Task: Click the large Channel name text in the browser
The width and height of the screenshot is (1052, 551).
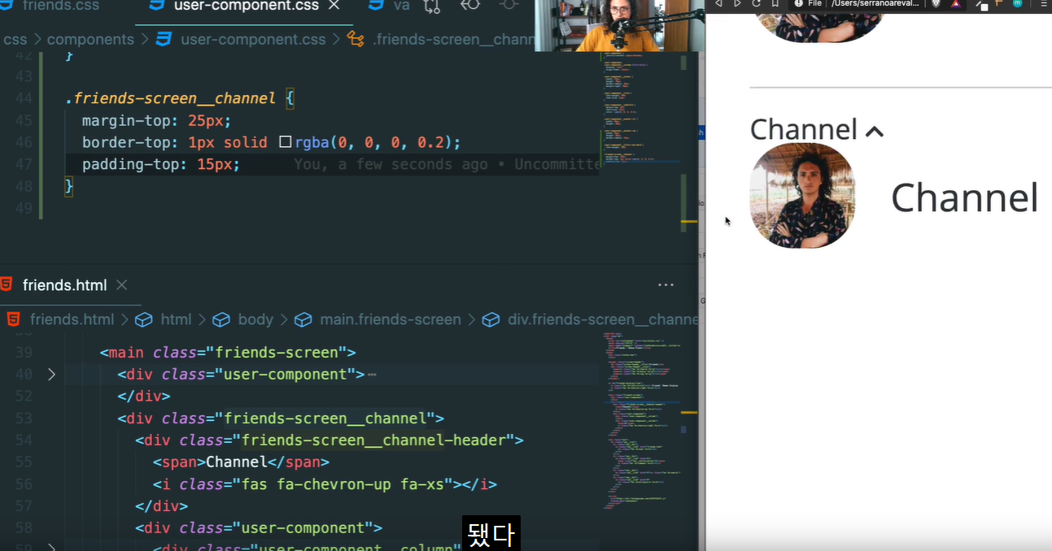Action: (964, 197)
